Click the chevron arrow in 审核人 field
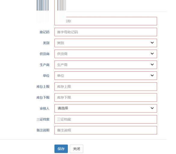176x154 pixels. pos(152,108)
